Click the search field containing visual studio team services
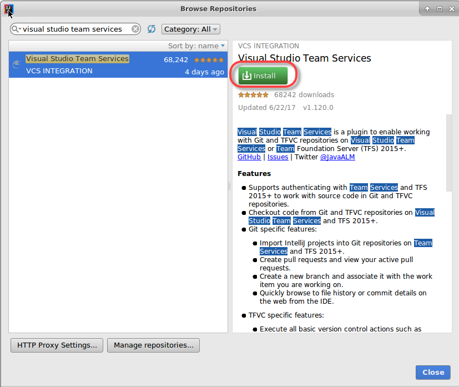 [75, 29]
